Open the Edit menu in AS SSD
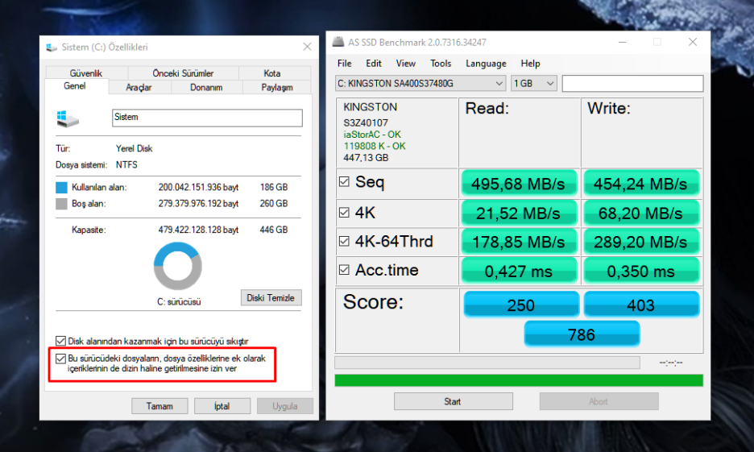The height and width of the screenshot is (452, 754). (x=374, y=64)
